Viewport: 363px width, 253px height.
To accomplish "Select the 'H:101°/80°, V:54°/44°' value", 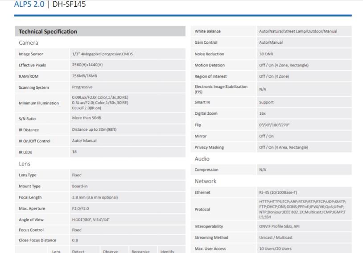I will click(91, 220).
